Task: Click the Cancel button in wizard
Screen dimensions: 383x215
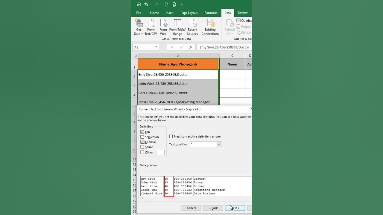Action: [191, 208]
